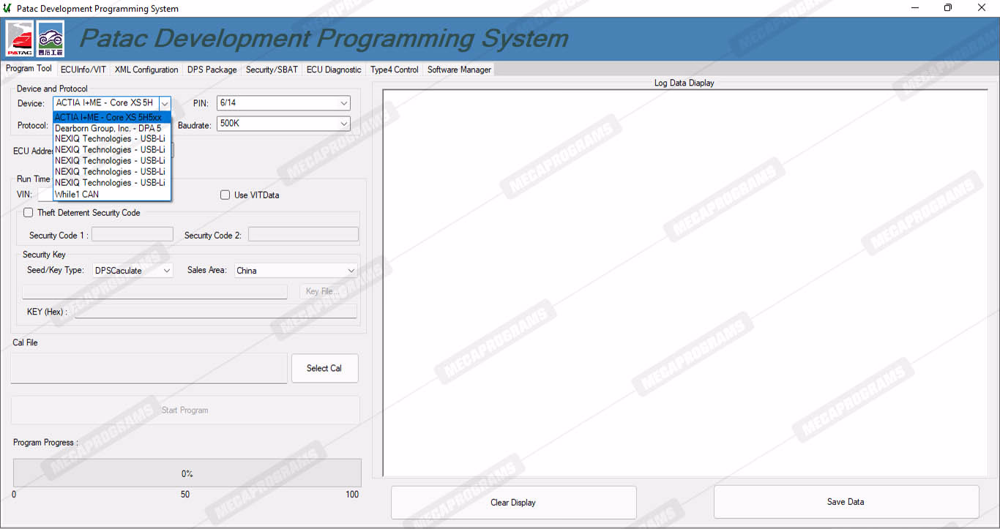Open the Security/SBAT tab

272,70
